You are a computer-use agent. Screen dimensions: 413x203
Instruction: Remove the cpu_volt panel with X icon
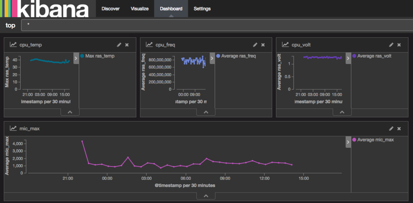pyautogui.click(x=399, y=45)
